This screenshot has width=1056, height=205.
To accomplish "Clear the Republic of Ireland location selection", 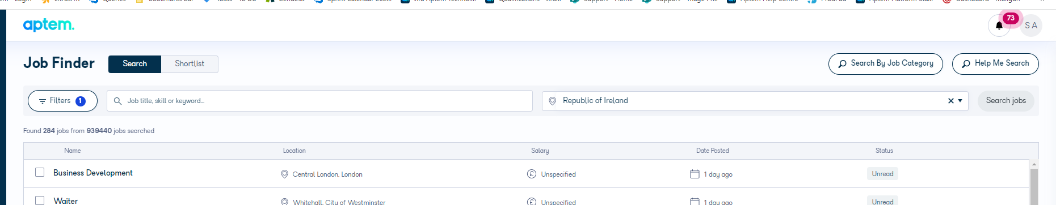I will tap(951, 101).
